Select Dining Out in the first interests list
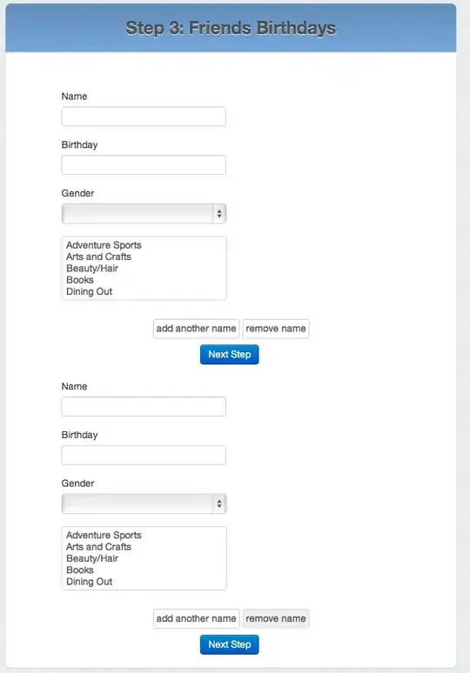Screen dimensions: 470x673 tap(89, 291)
